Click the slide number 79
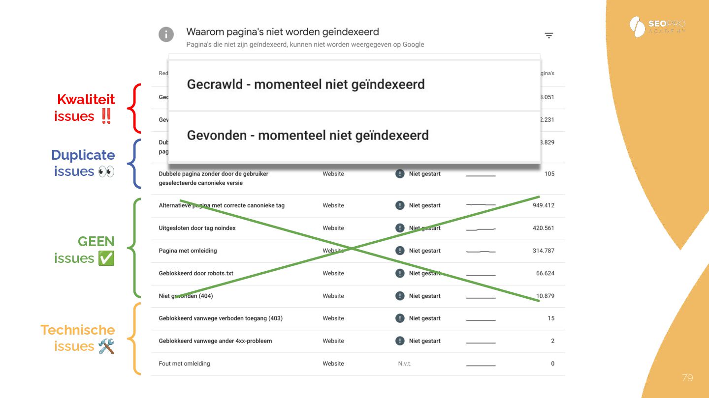Screen dimensions: 709x398 click(687, 378)
